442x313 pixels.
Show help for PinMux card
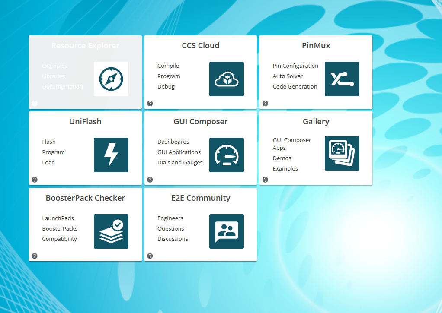tap(265, 103)
